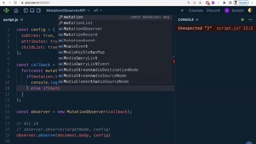Open the browser zoom magnifier icon
The width and height of the screenshot is (256, 144).
[x=189, y=3]
